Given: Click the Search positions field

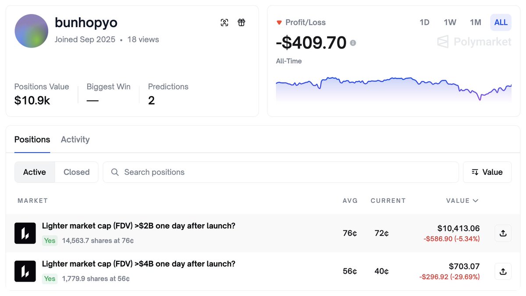Looking at the screenshot, I should (281, 172).
